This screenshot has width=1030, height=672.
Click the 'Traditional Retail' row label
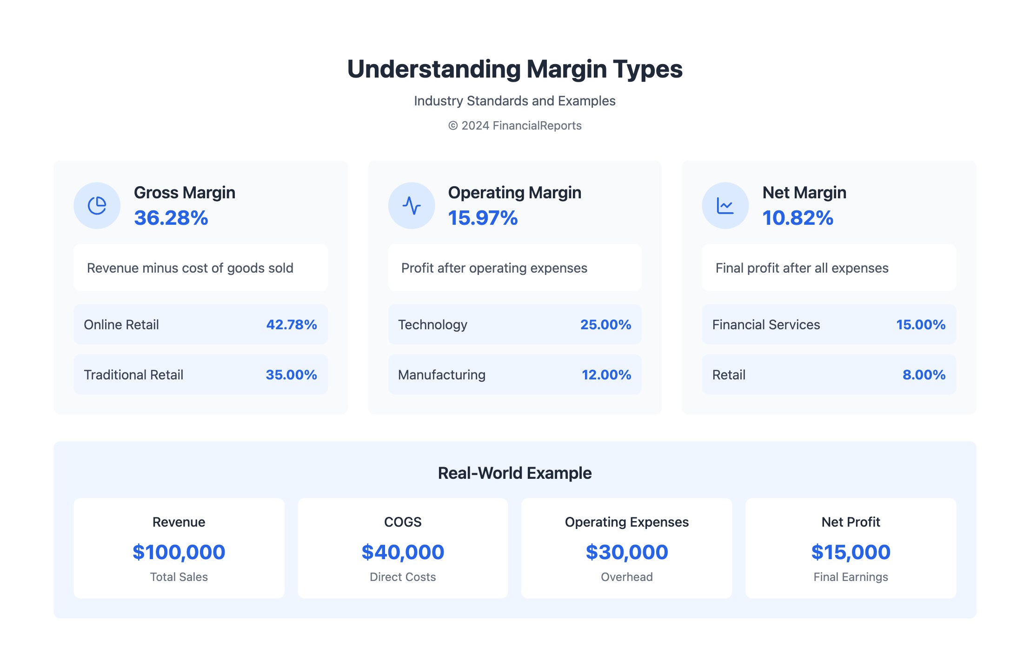[x=133, y=375]
